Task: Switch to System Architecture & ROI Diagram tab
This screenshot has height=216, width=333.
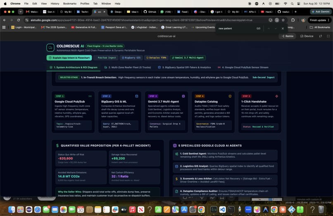Action: tap(74, 67)
